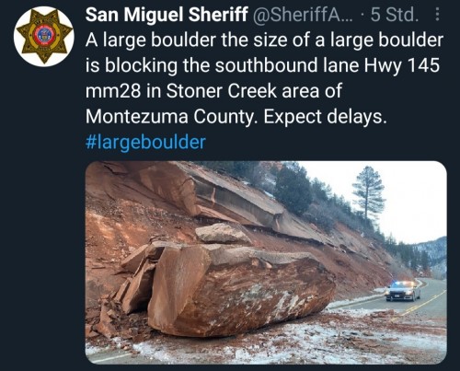Image resolution: width=460 pixels, height=371 pixels.
Task: Open the attached boulder photo
Action: tap(266, 262)
